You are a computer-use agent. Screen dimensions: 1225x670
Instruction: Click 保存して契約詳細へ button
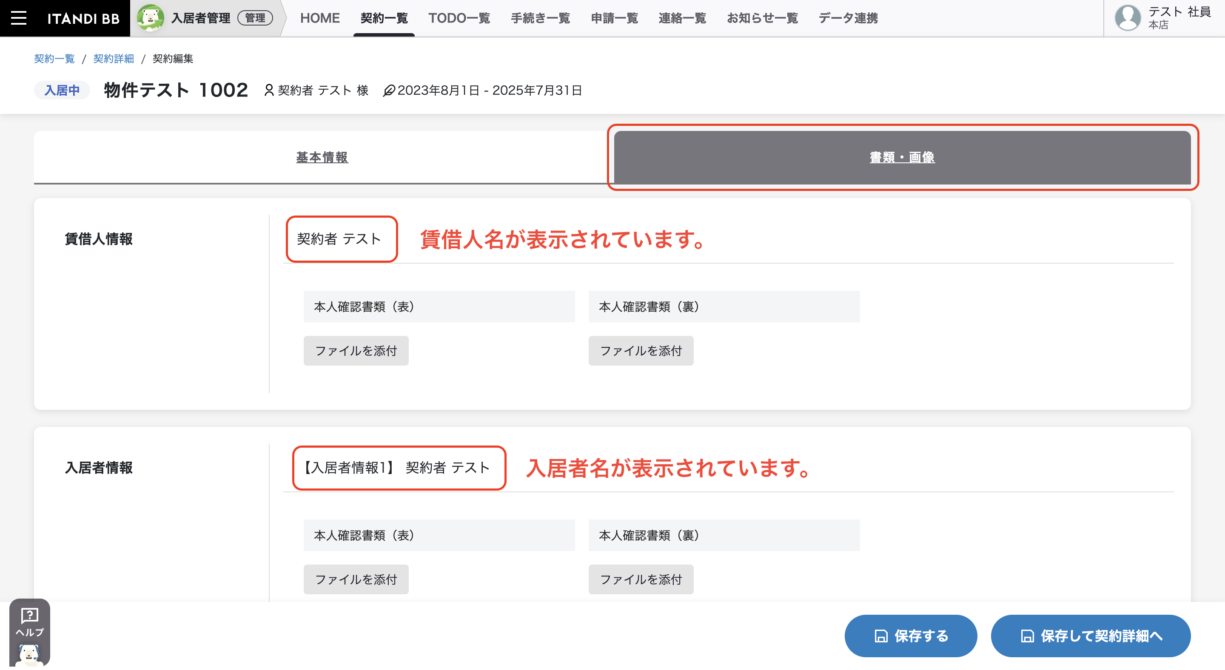pyautogui.click(x=1091, y=636)
